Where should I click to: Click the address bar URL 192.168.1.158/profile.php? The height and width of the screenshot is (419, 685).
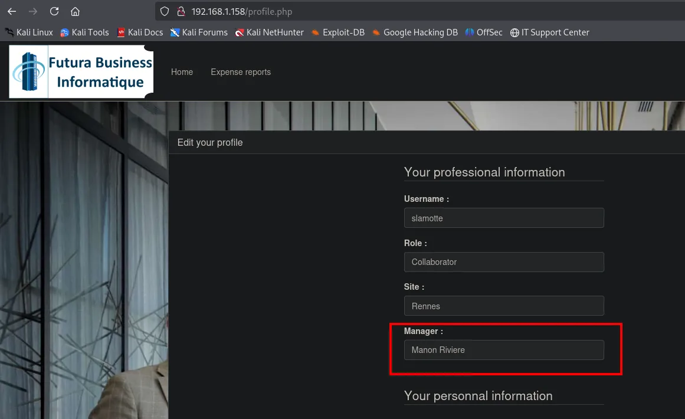(241, 12)
